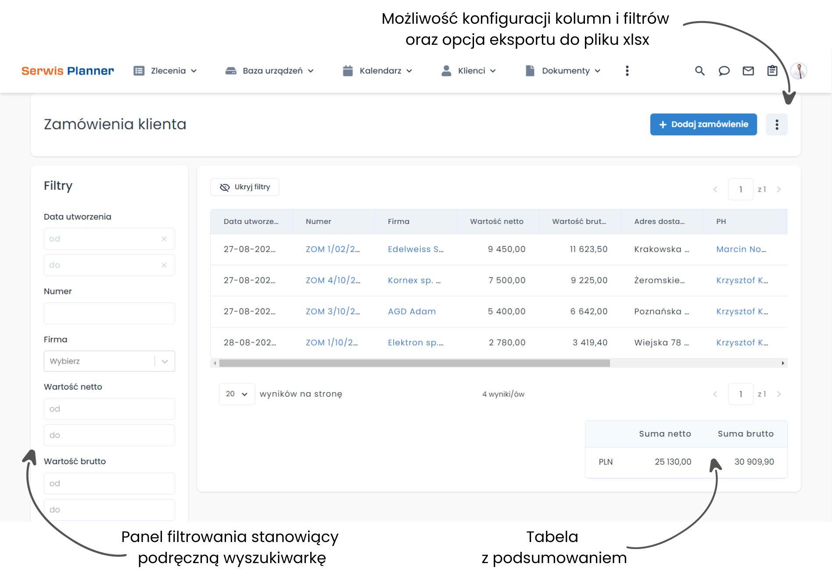The width and height of the screenshot is (832, 571).
Task: Clear the Data utworzenia 'do' field
Action: [x=164, y=265]
